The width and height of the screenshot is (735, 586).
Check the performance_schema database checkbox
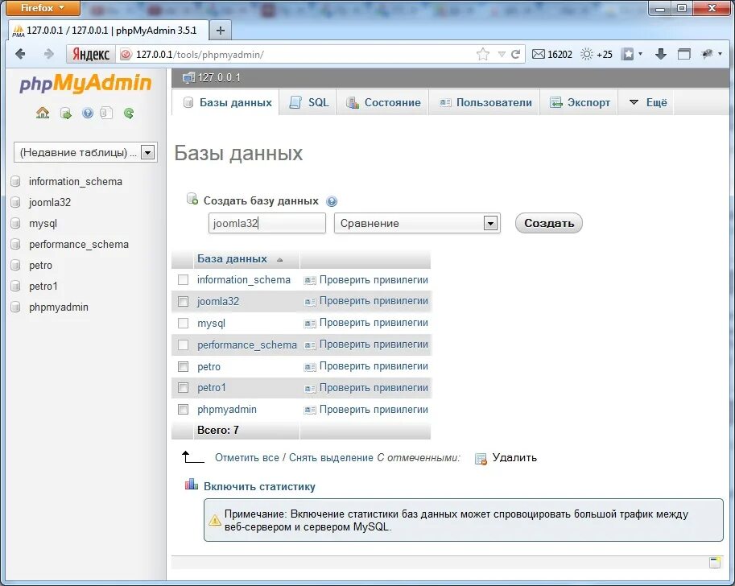click(x=183, y=345)
